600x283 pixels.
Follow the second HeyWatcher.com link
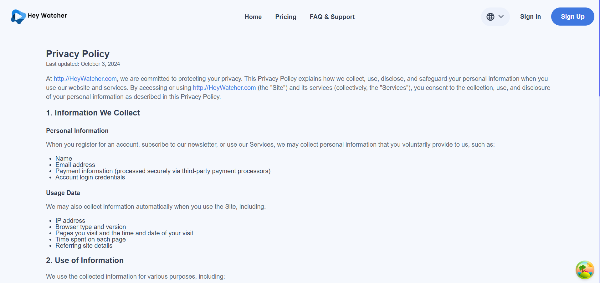coord(224,88)
